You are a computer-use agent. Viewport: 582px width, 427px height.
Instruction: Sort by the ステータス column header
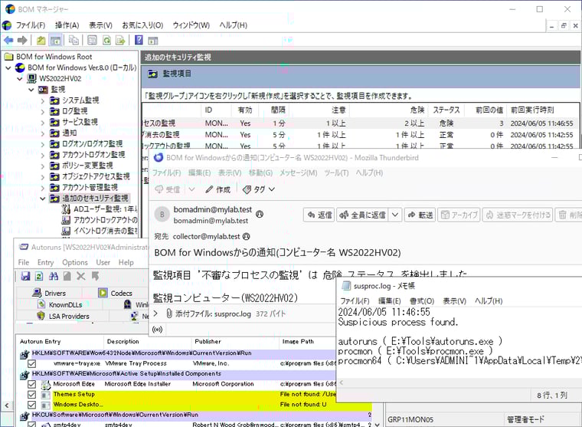[446, 110]
